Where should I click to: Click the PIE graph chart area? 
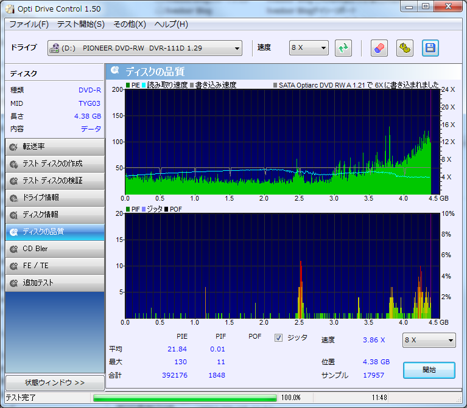click(283, 142)
